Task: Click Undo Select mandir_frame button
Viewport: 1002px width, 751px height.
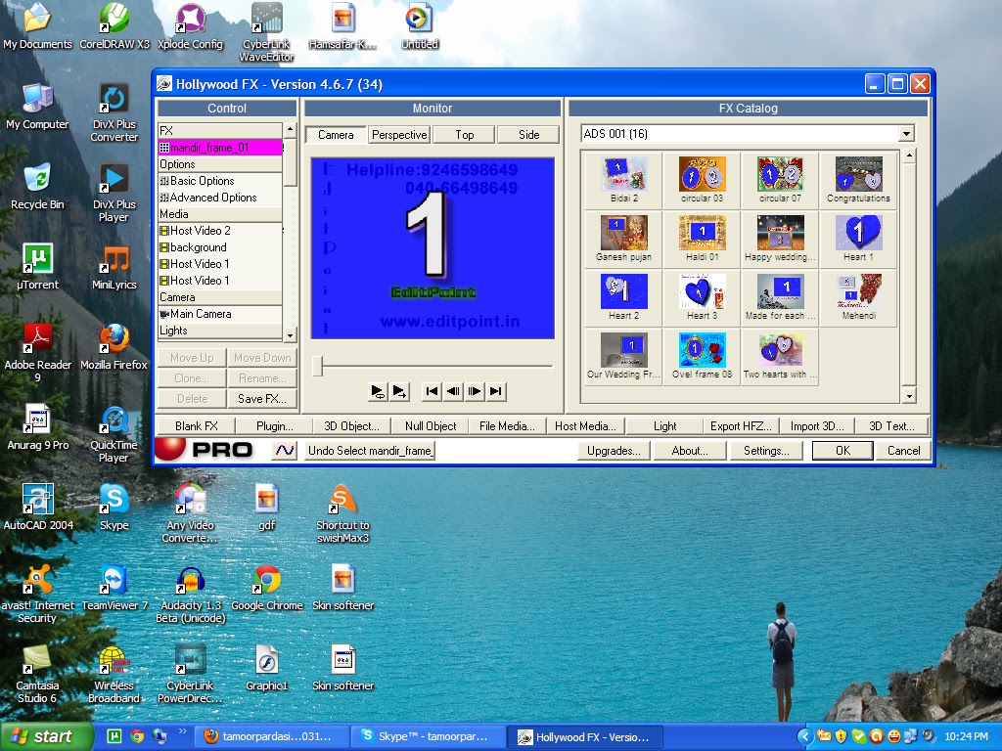Action: click(x=370, y=450)
